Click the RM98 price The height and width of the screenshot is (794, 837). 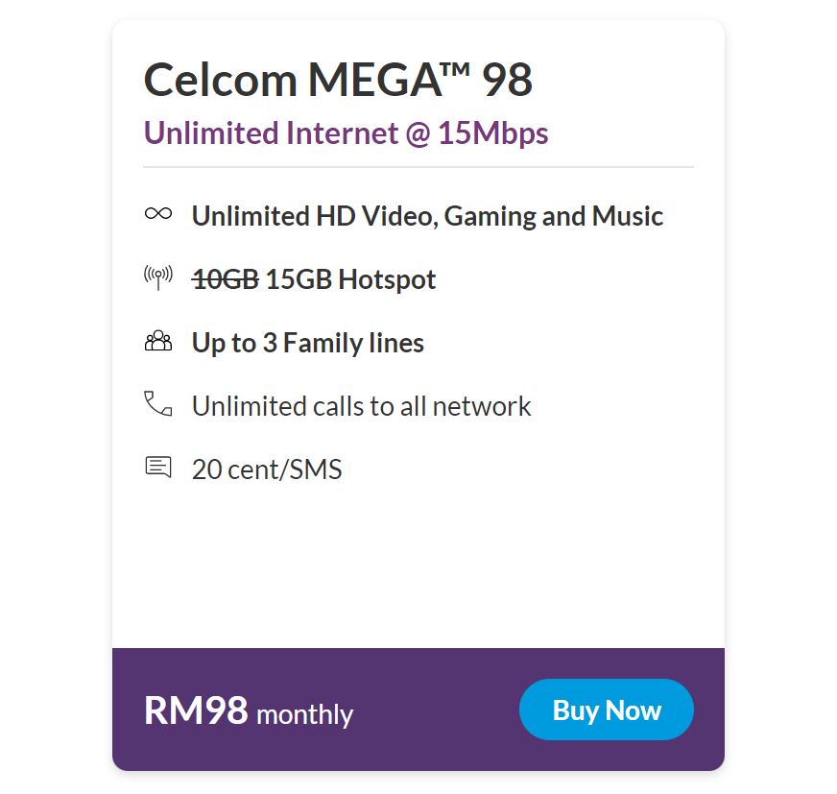[x=196, y=710]
